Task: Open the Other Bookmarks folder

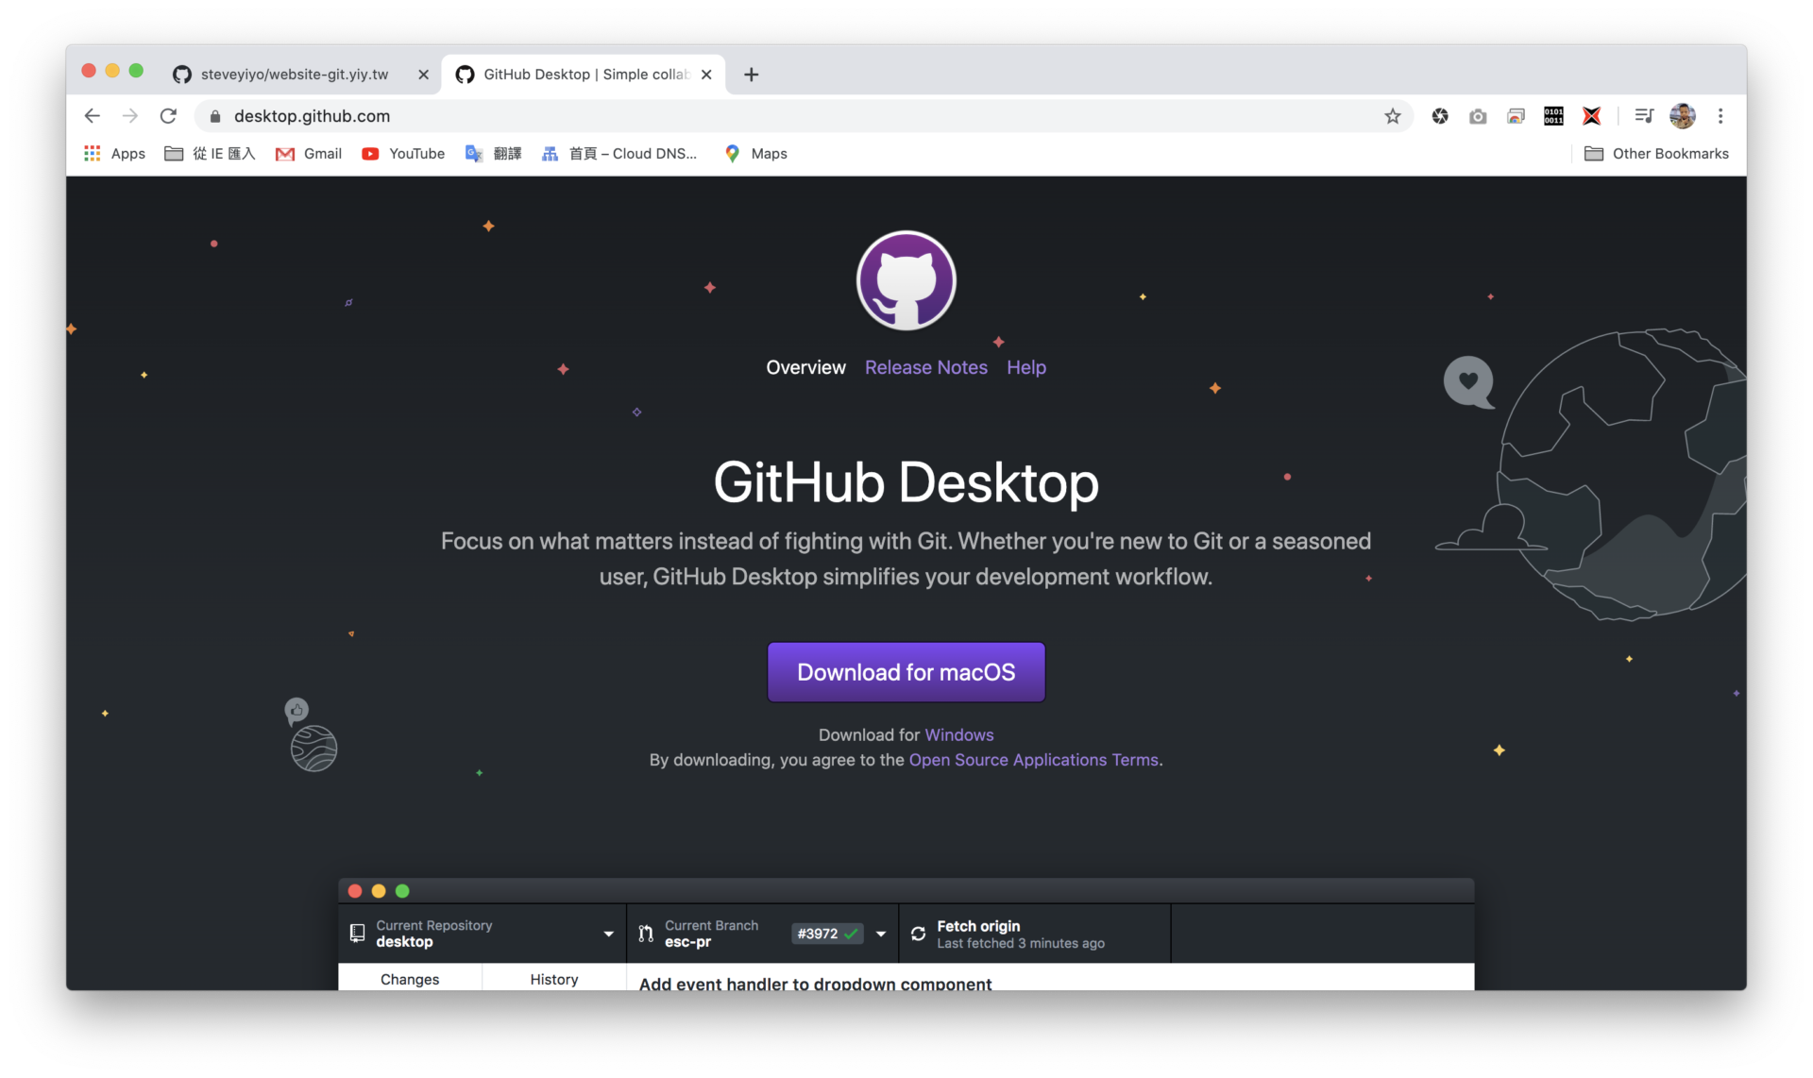Action: click(1656, 154)
